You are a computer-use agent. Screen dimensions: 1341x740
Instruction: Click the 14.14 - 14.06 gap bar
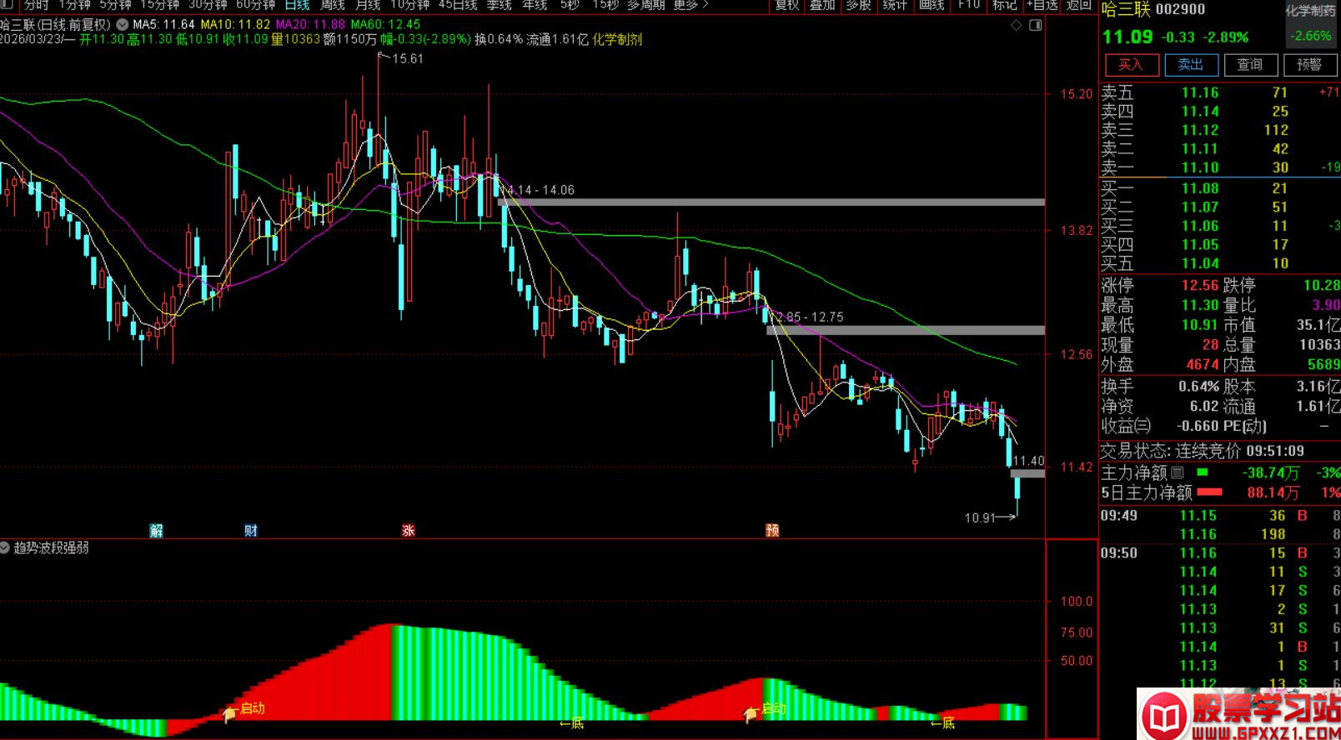[x=771, y=202]
